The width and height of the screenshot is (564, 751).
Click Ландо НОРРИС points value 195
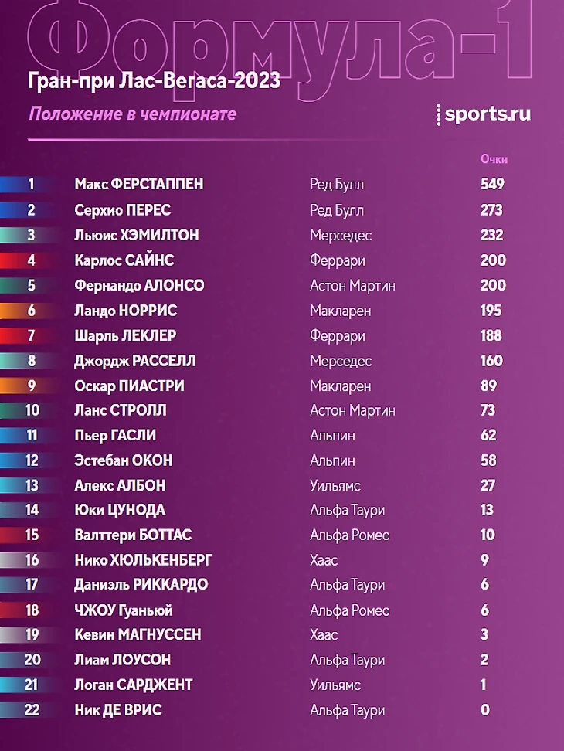click(x=491, y=311)
